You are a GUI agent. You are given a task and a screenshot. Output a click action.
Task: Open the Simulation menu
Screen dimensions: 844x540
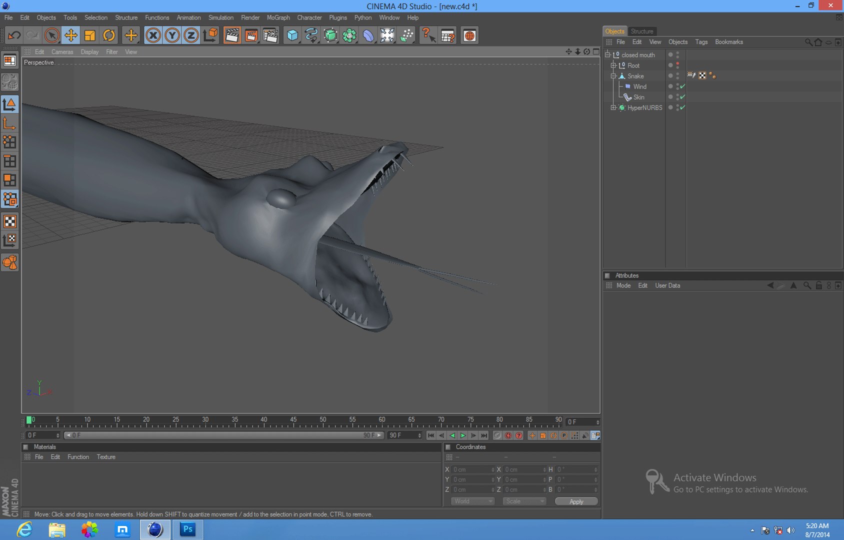[x=220, y=17]
